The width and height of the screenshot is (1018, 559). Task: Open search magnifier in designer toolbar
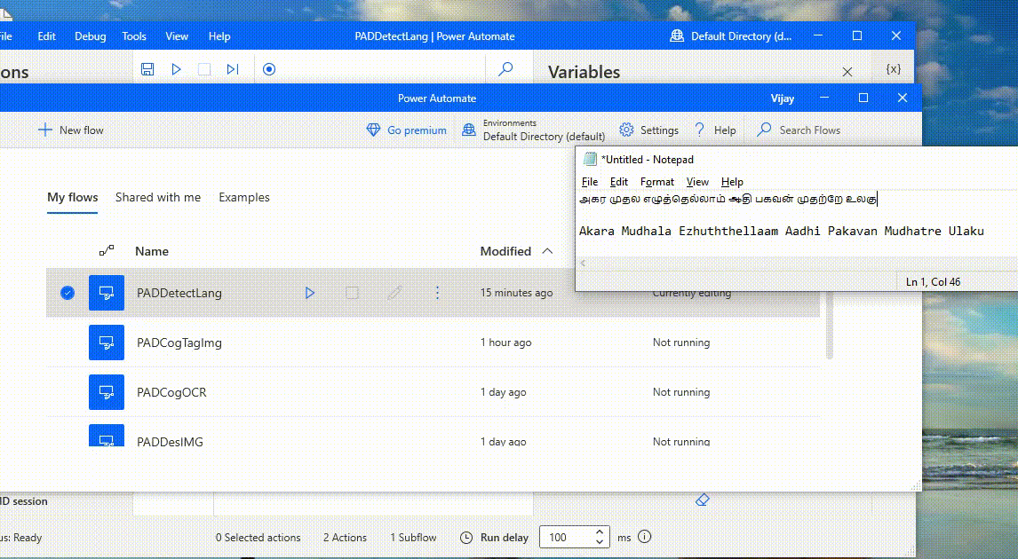click(x=505, y=68)
